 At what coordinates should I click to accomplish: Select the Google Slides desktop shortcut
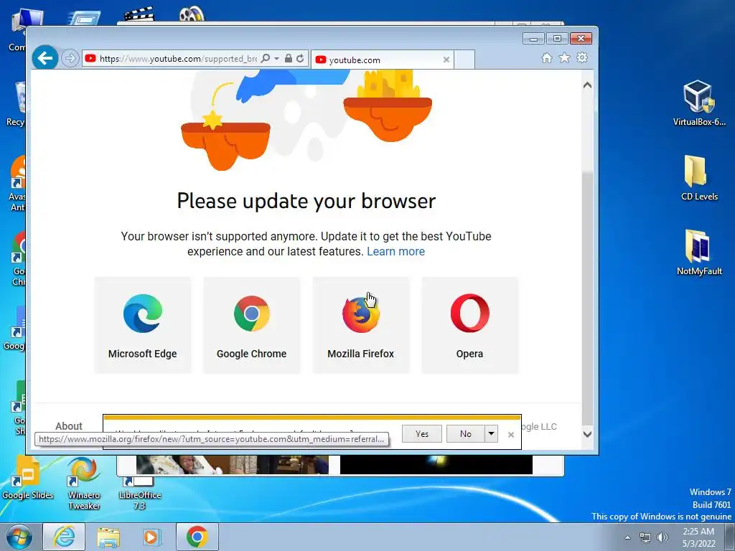(28, 478)
